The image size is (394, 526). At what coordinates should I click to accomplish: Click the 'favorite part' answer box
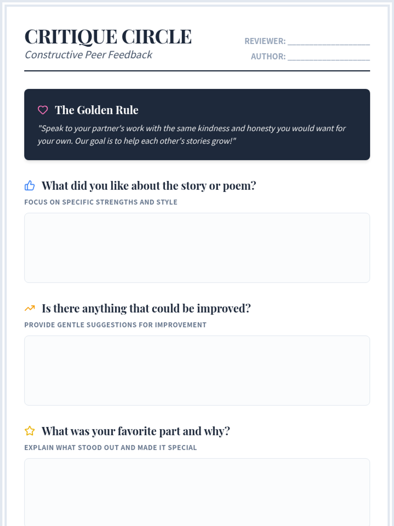[197, 491]
